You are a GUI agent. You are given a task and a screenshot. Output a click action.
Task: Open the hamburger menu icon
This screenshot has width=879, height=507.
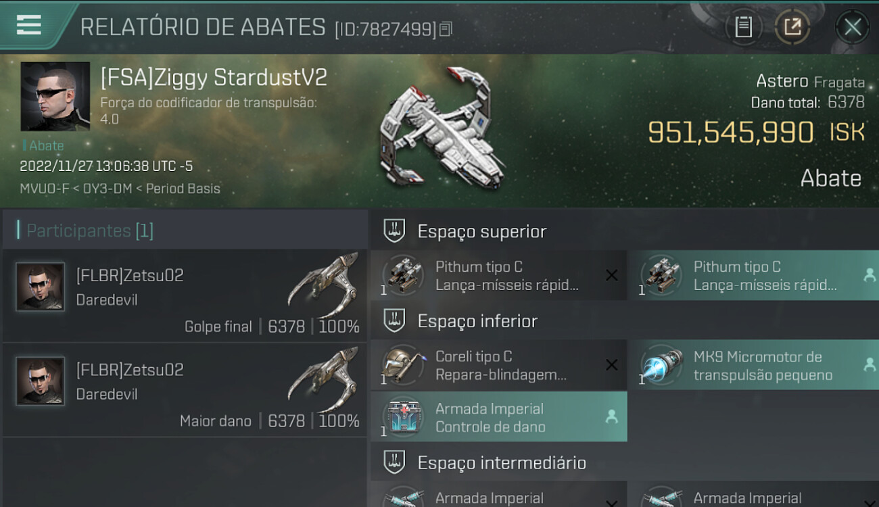coord(28,25)
